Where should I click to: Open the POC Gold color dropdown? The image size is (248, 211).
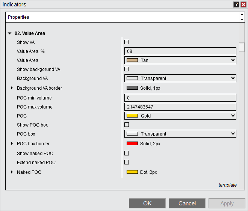[180, 116]
